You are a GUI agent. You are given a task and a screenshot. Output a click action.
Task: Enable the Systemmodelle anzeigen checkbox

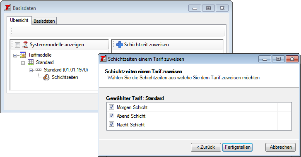click(x=17, y=45)
